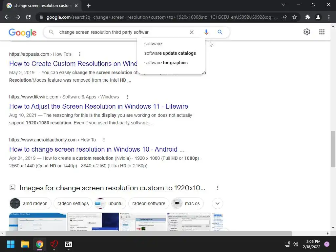The height and width of the screenshot is (252, 336).
Task: Filter images by 'radeon software' chip
Action: click(149, 203)
